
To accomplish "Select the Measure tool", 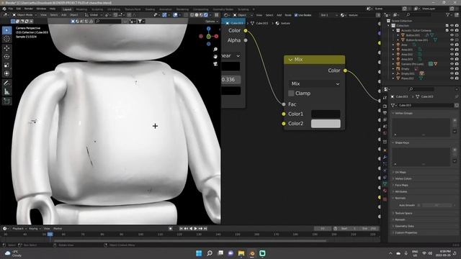I will 6,91.
